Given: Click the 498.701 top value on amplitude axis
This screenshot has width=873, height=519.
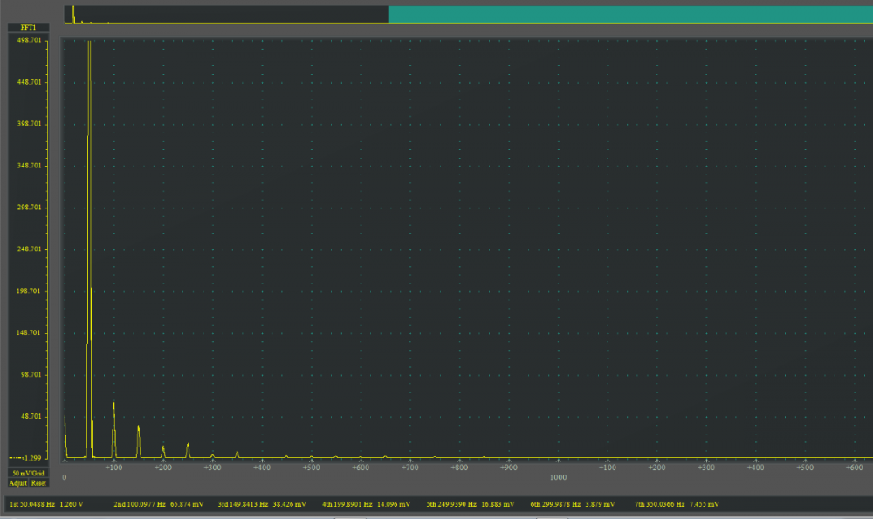Looking at the screenshot, I should (x=31, y=39).
